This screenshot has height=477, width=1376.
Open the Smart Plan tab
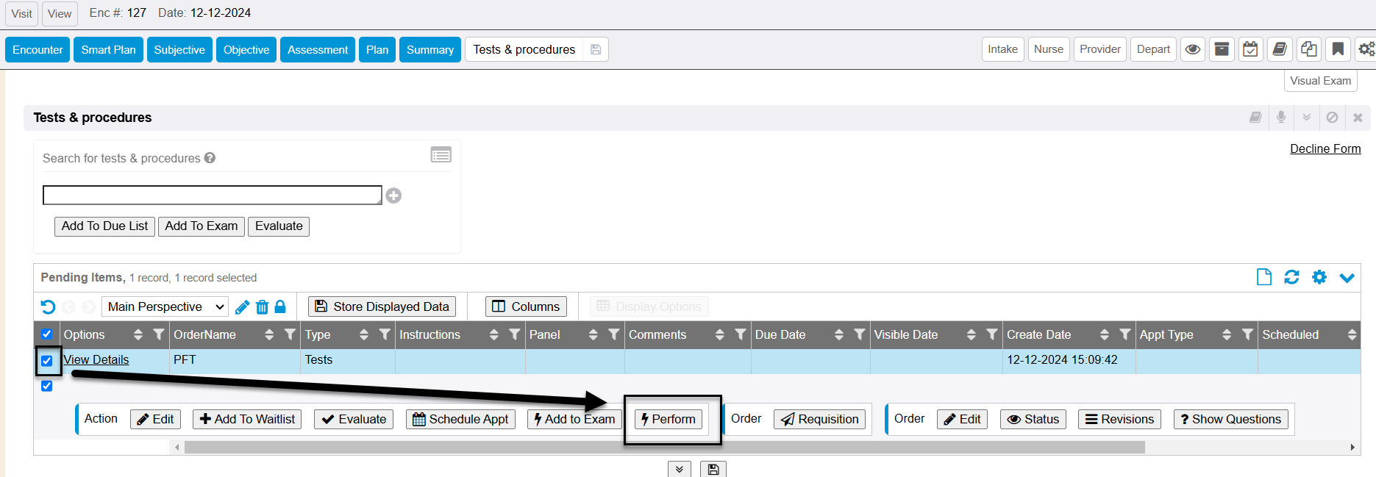108,50
